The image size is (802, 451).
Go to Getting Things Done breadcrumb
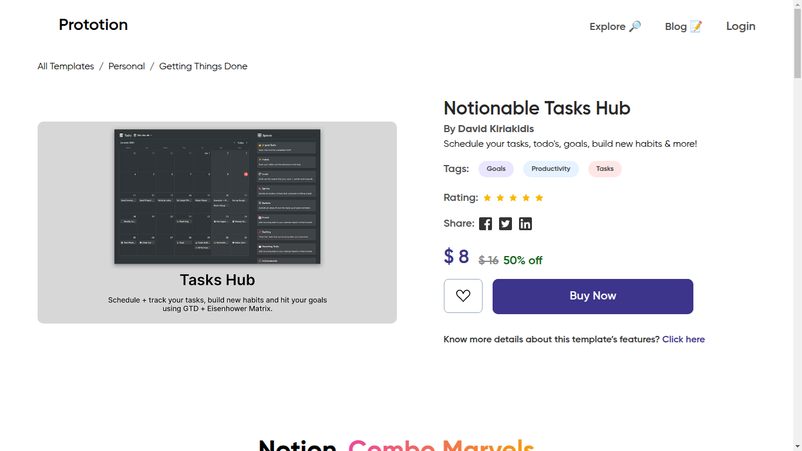click(x=203, y=66)
